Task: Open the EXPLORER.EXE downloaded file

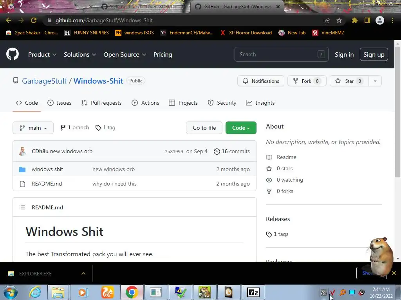Action: [x=35, y=273]
